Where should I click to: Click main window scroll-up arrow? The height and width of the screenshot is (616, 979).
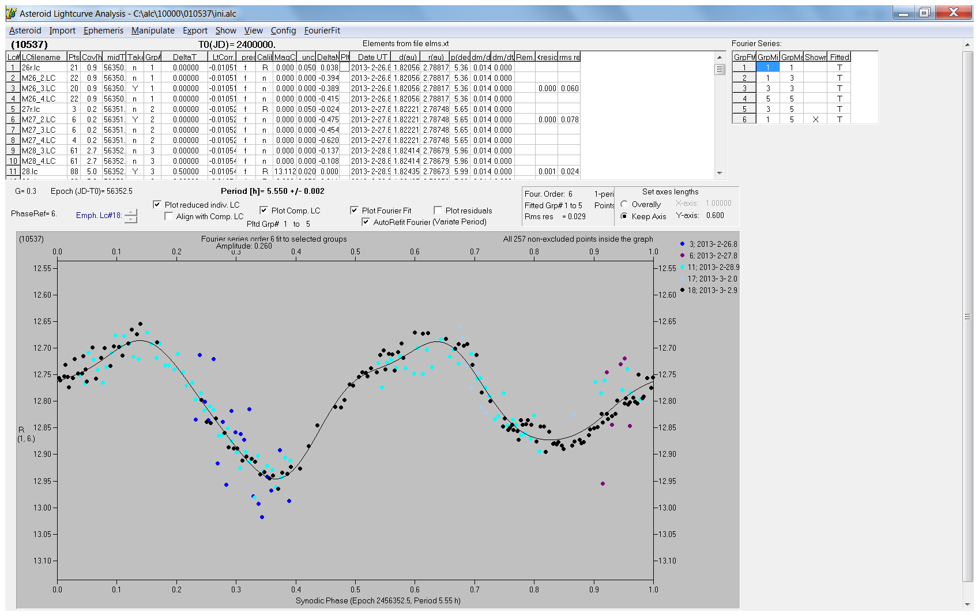pos(967,44)
